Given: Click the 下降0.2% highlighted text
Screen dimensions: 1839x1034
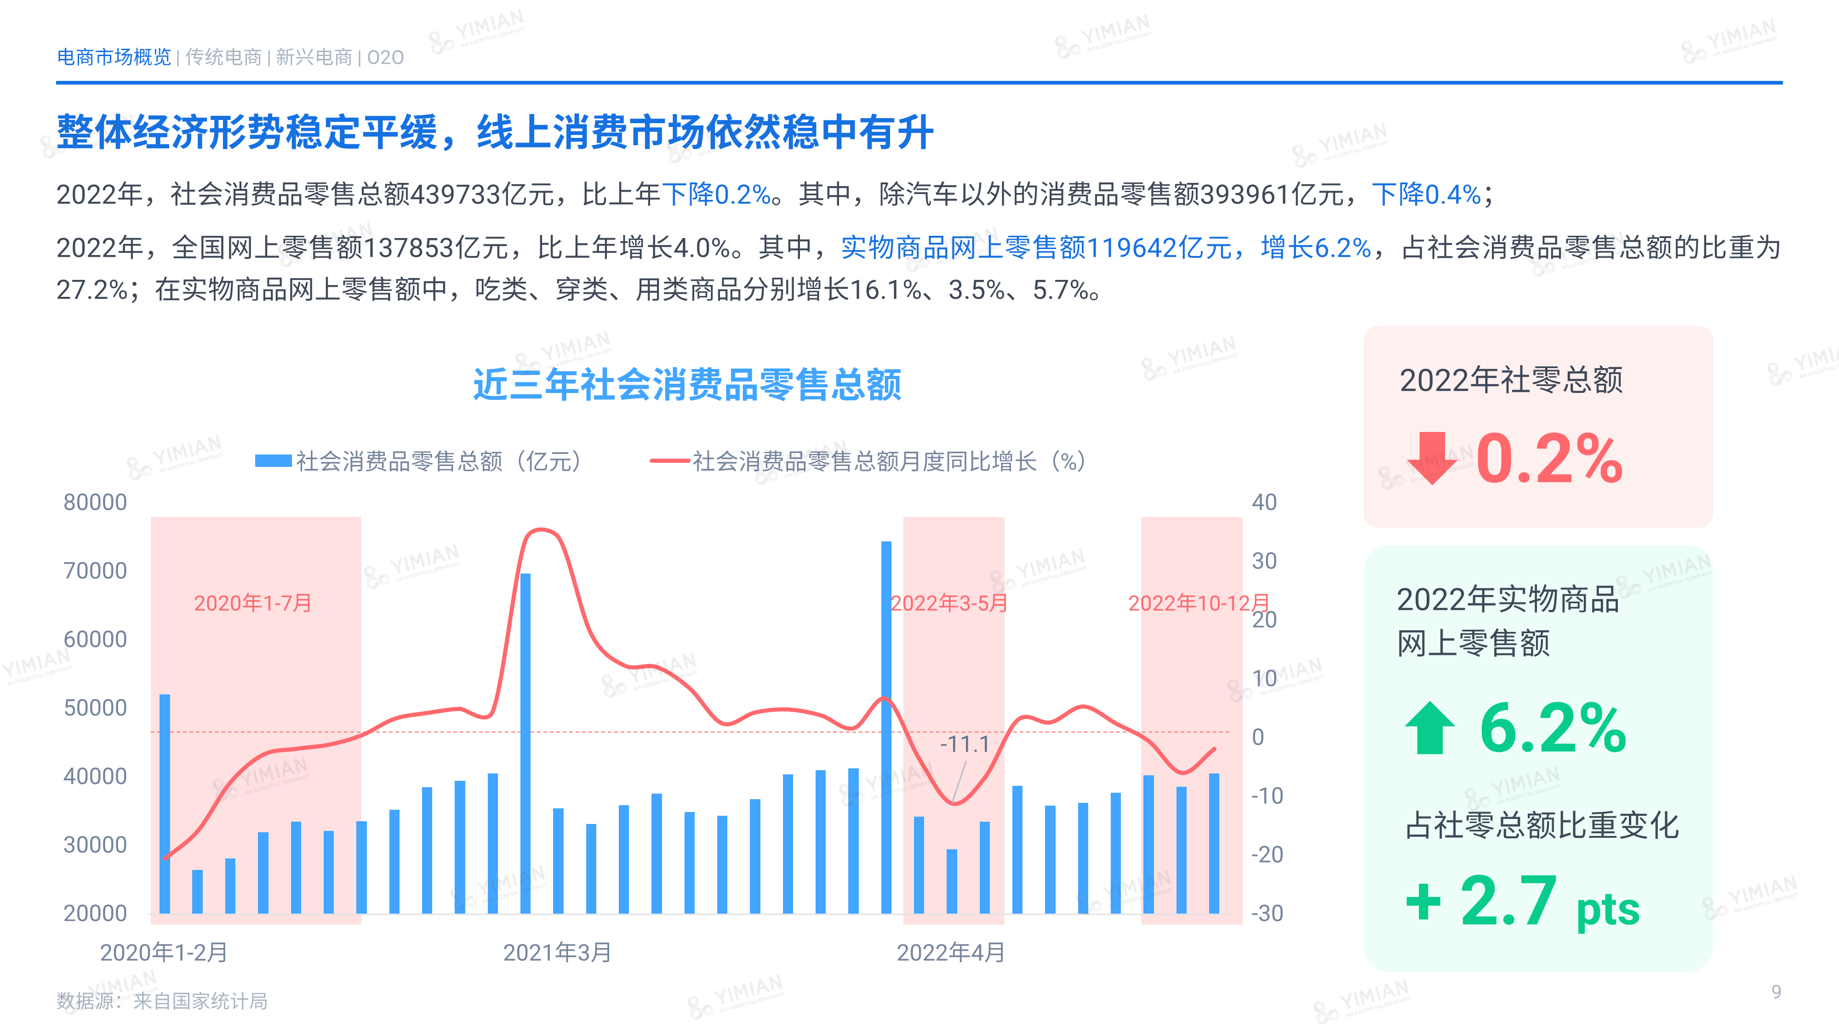Looking at the screenshot, I should [x=716, y=194].
